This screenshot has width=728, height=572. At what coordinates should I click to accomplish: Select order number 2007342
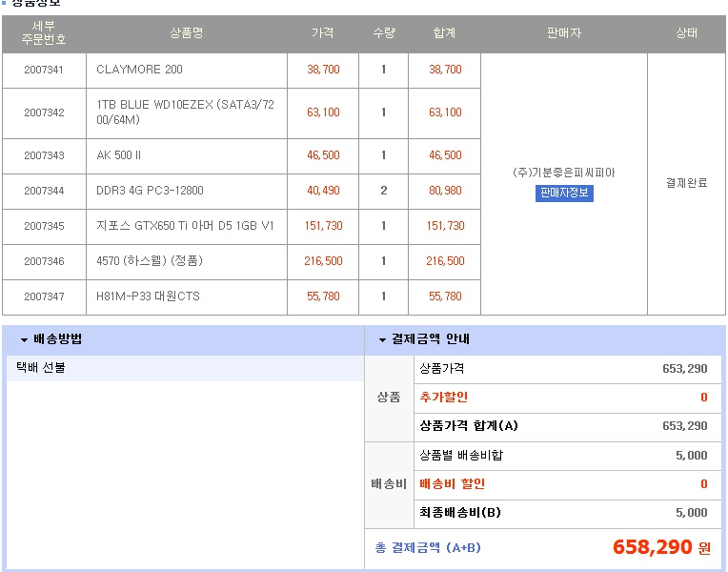click(x=44, y=112)
